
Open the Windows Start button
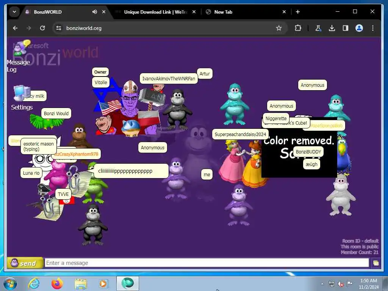(x=10, y=283)
